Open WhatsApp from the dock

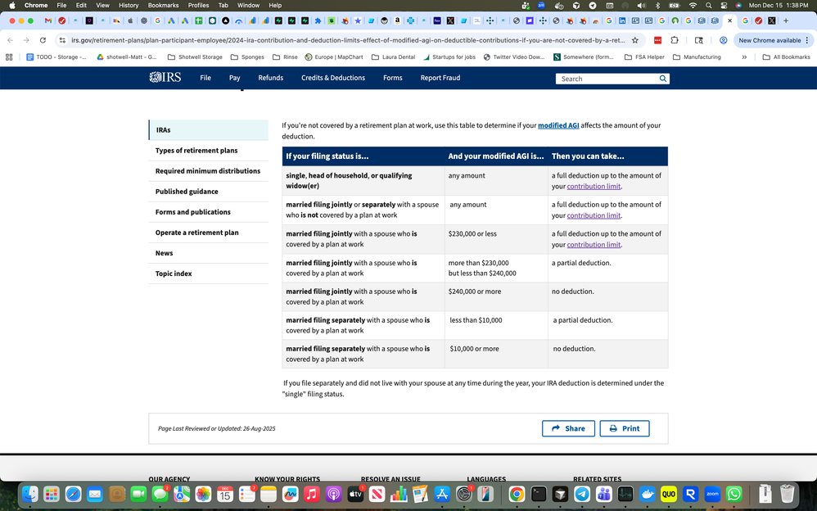pos(733,495)
